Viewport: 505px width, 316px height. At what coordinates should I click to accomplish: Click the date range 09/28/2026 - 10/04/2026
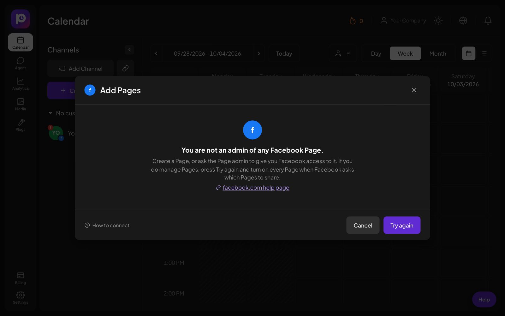[x=207, y=53]
